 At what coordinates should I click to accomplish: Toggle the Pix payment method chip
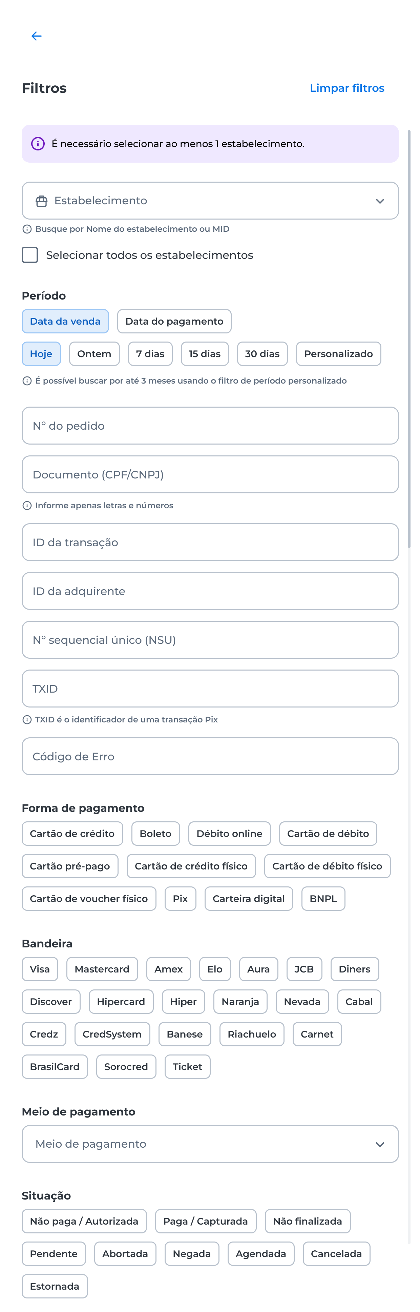point(180,898)
